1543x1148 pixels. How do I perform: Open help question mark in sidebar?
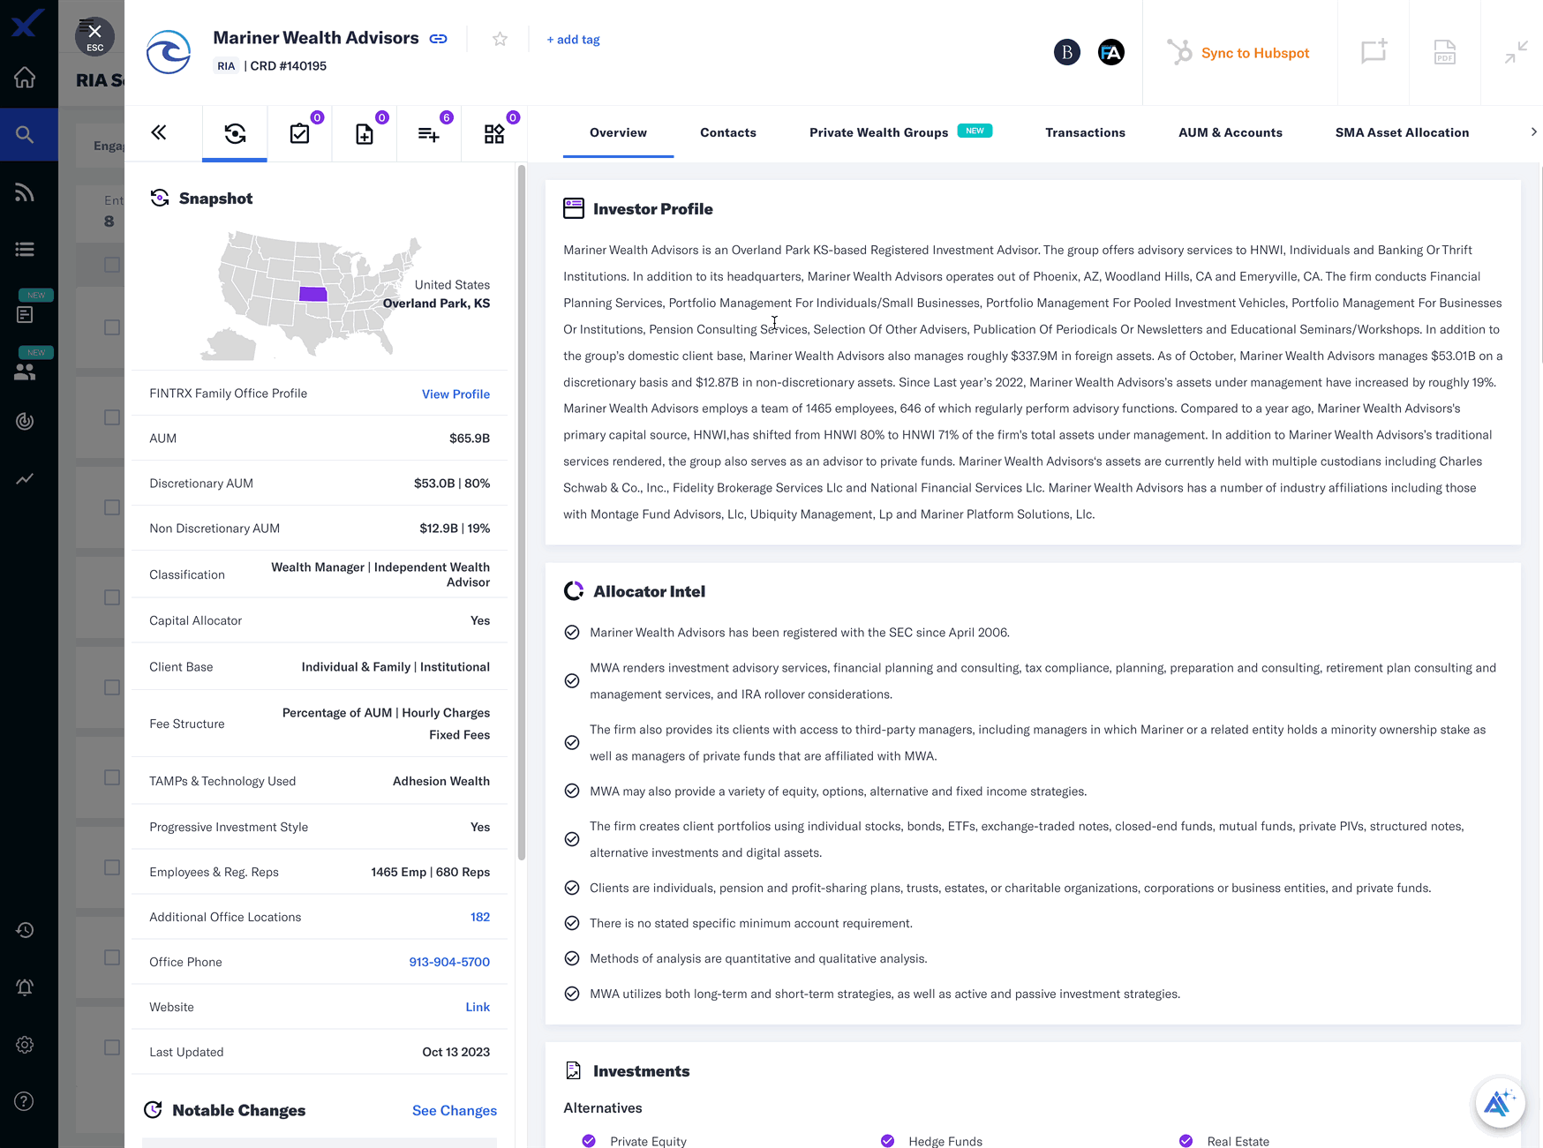[x=25, y=1101]
